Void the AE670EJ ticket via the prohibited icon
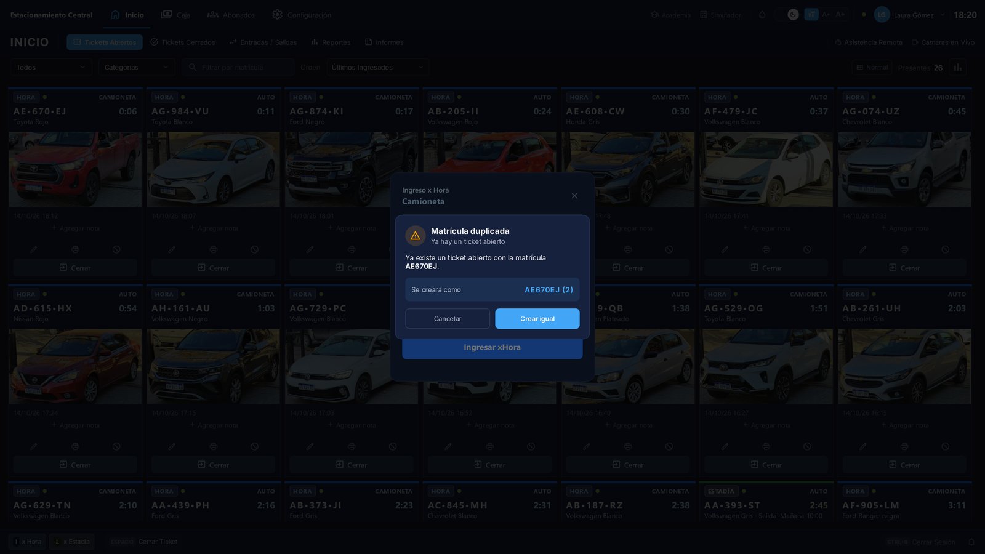985x554 pixels. (x=116, y=249)
